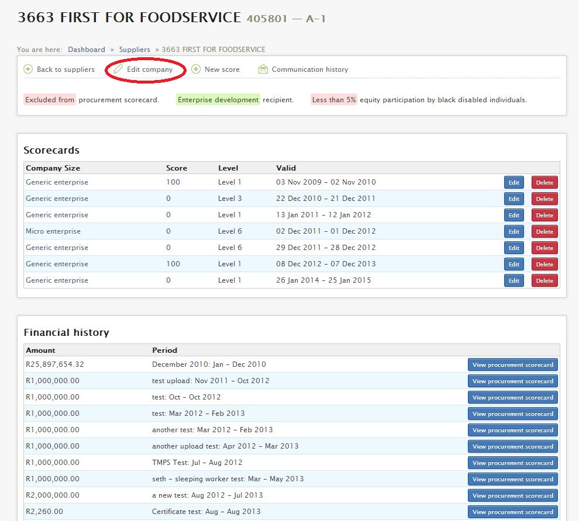The height and width of the screenshot is (521, 579).
Task: Click the pencil icon next to Edit company
Action: tap(118, 69)
